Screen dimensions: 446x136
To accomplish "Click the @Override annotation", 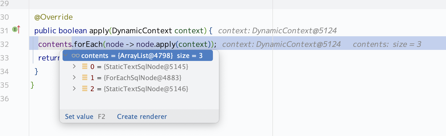I will (53, 17).
